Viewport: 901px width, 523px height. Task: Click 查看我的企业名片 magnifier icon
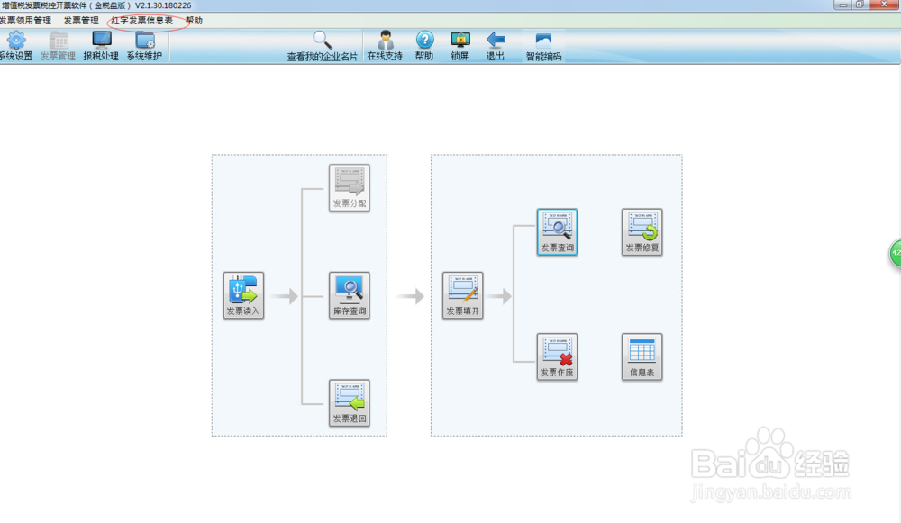pyautogui.click(x=323, y=46)
